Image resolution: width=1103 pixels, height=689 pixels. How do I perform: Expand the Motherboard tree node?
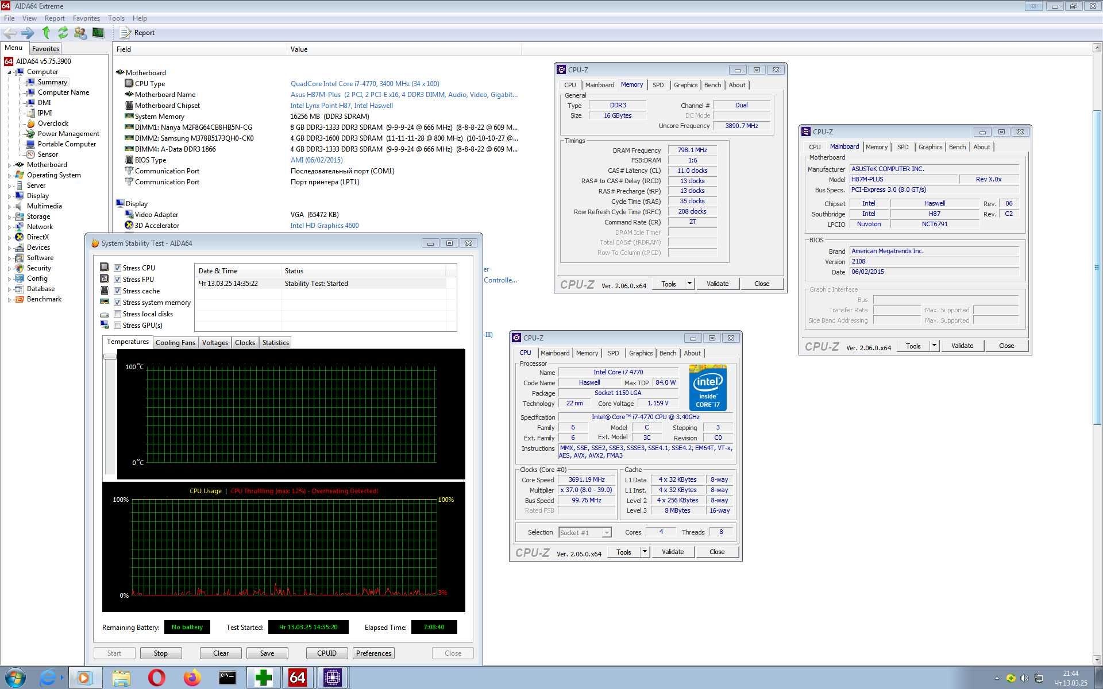[9, 165]
